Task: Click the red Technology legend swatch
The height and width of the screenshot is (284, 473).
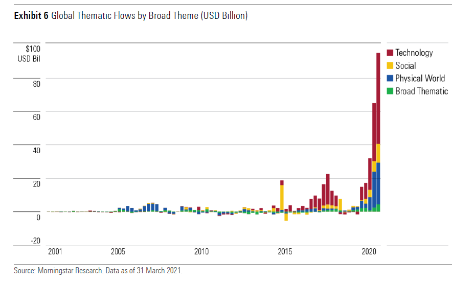Action: click(390, 53)
